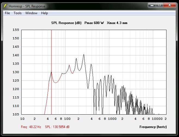The width and height of the screenshot is (179, 137).
Task: Click the 'Freq : 48.22 Hz' readout
Action: tap(31, 127)
